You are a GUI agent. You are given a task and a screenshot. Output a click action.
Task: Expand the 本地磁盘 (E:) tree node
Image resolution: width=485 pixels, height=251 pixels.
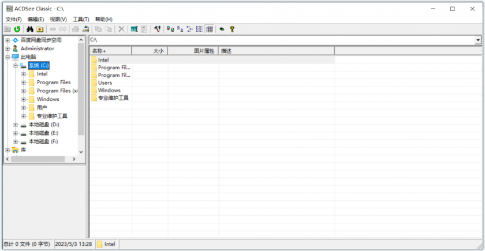click(16, 133)
